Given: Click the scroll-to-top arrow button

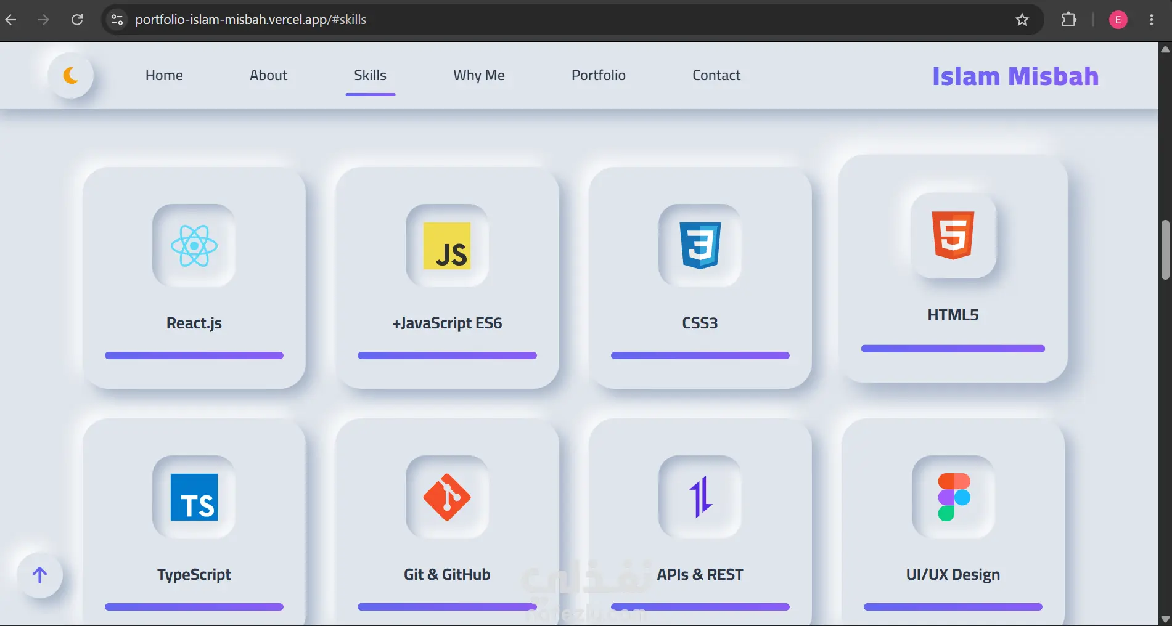Looking at the screenshot, I should [40, 575].
